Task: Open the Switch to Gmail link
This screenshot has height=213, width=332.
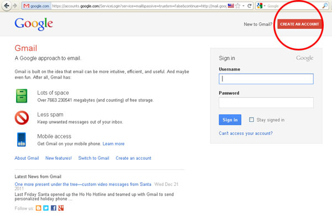Action: 94,158
